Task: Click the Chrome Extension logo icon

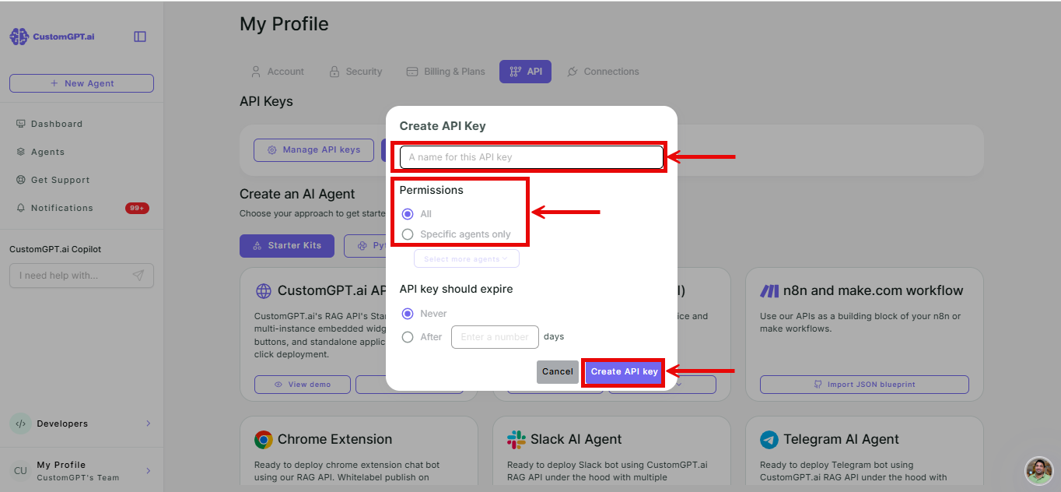Action: pos(264,440)
